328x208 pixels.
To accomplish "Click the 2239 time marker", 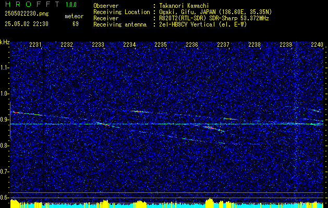I will click(286, 44).
